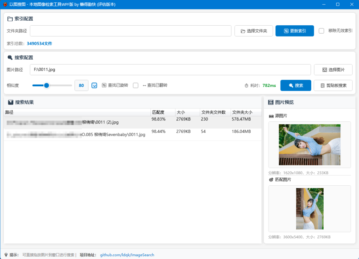This screenshot has width=359, height=259.
Task: Click the 剪贴板搜索 button
Action: click(333, 86)
